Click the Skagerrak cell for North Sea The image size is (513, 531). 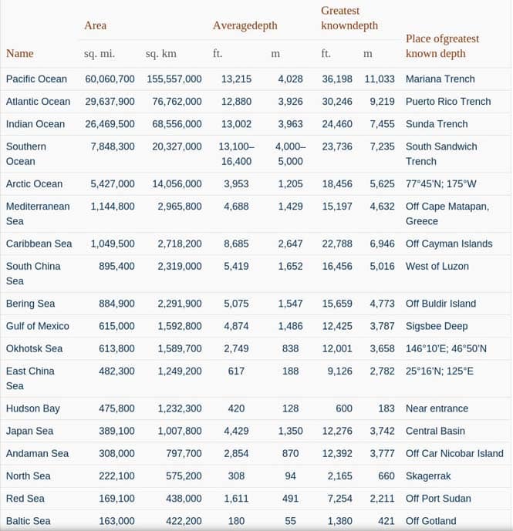[x=428, y=476]
